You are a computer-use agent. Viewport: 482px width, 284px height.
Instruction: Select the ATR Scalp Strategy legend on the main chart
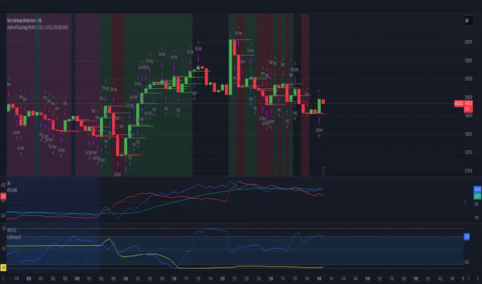[x=38, y=27]
